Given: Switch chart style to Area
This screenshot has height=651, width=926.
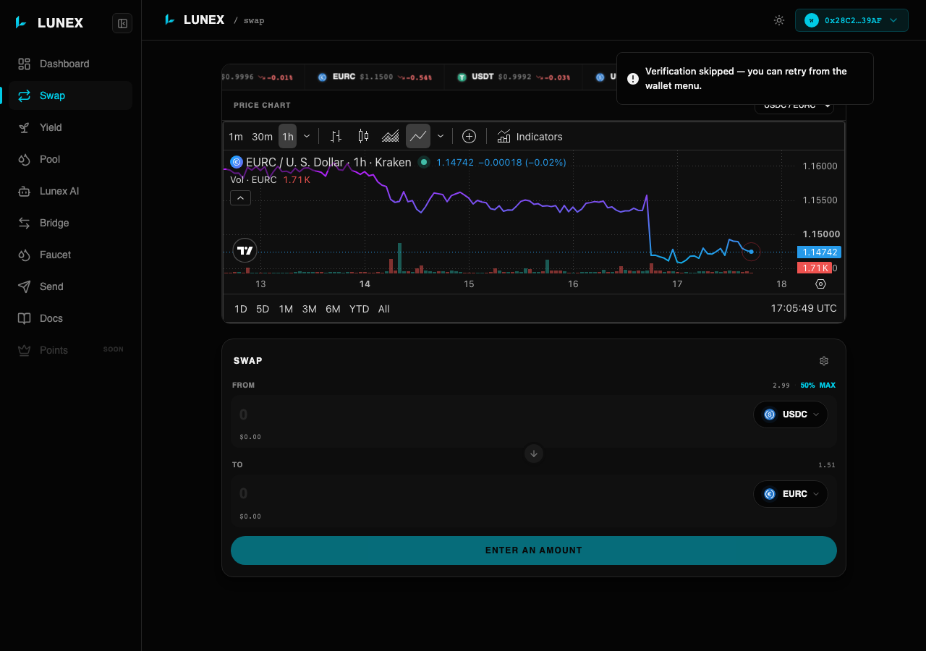Looking at the screenshot, I should click(391, 136).
